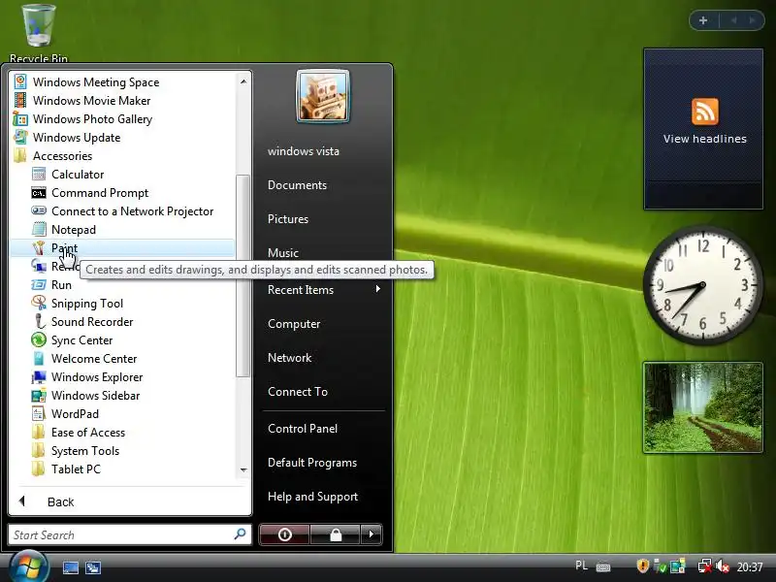Image resolution: width=776 pixels, height=582 pixels.
Task: Click the Start orb button
Action: tap(30, 567)
